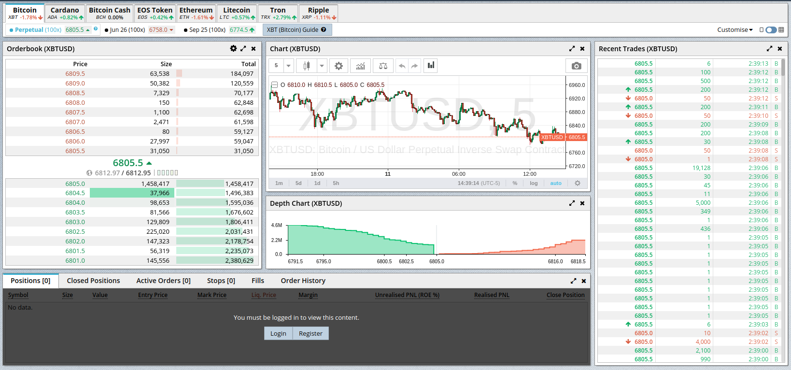Expand the Orderbook panel to fullscreen

coord(243,48)
